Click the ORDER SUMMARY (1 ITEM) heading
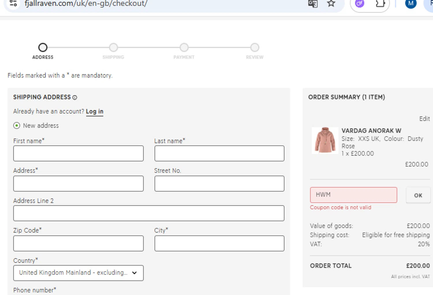This screenshot has width=433, height=295. click(347, 97)
